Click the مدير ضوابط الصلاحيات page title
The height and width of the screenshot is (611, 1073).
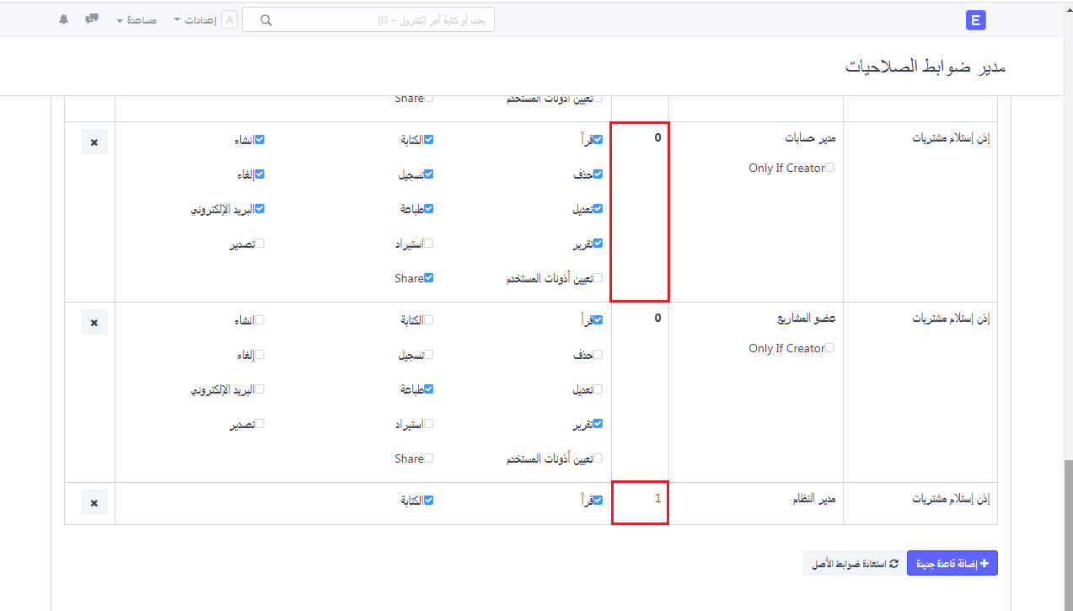[x=925, y=67]
